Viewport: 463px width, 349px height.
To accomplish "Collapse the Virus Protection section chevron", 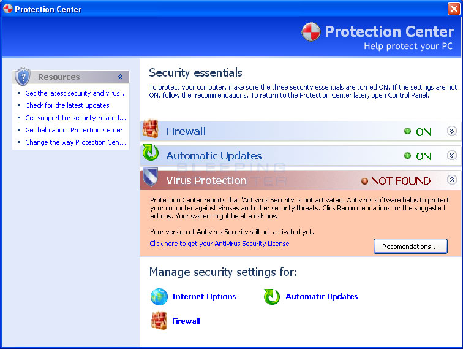I will [452, 180].
